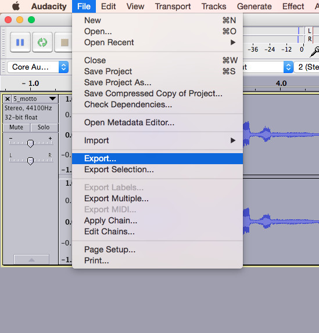The width and height of the screenshot is (319, 333).
Task: Open the Edit menu
Action: point(109,6)
